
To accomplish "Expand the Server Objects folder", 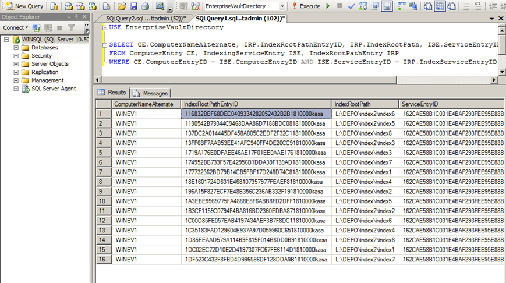I will coord(16,64).
